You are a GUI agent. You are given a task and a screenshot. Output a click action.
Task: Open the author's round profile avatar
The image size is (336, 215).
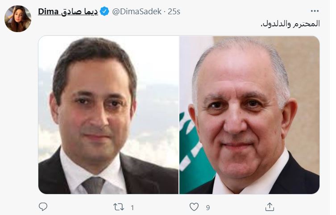coord(18,19)
